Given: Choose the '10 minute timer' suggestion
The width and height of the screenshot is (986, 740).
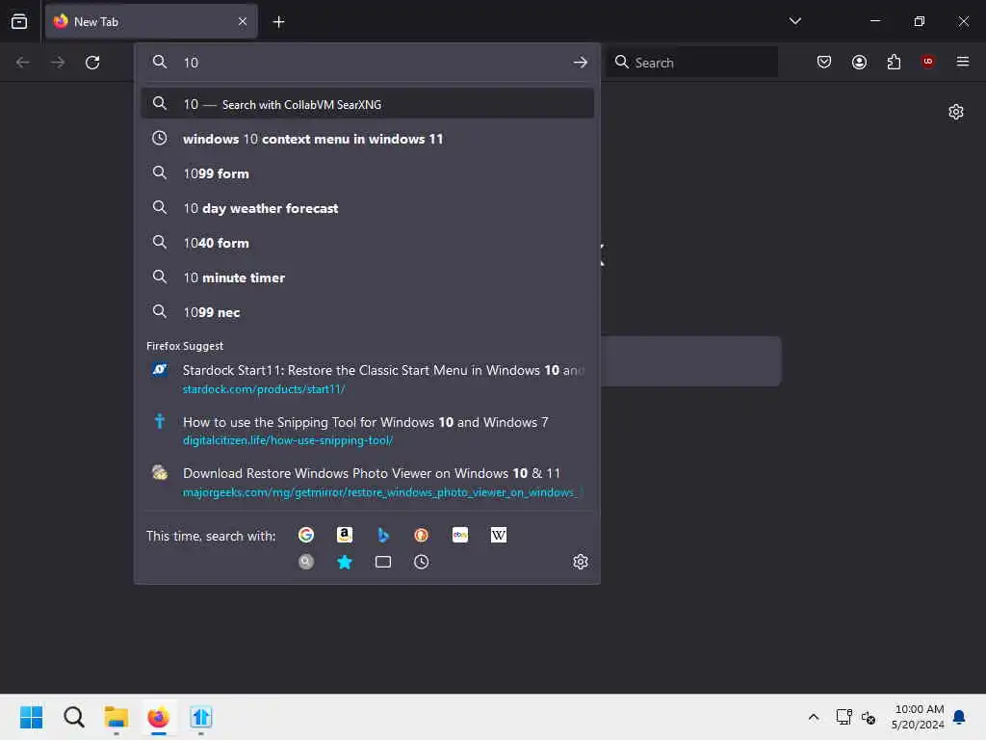Looking at the screenshot, I should click(x=367, y=277).
